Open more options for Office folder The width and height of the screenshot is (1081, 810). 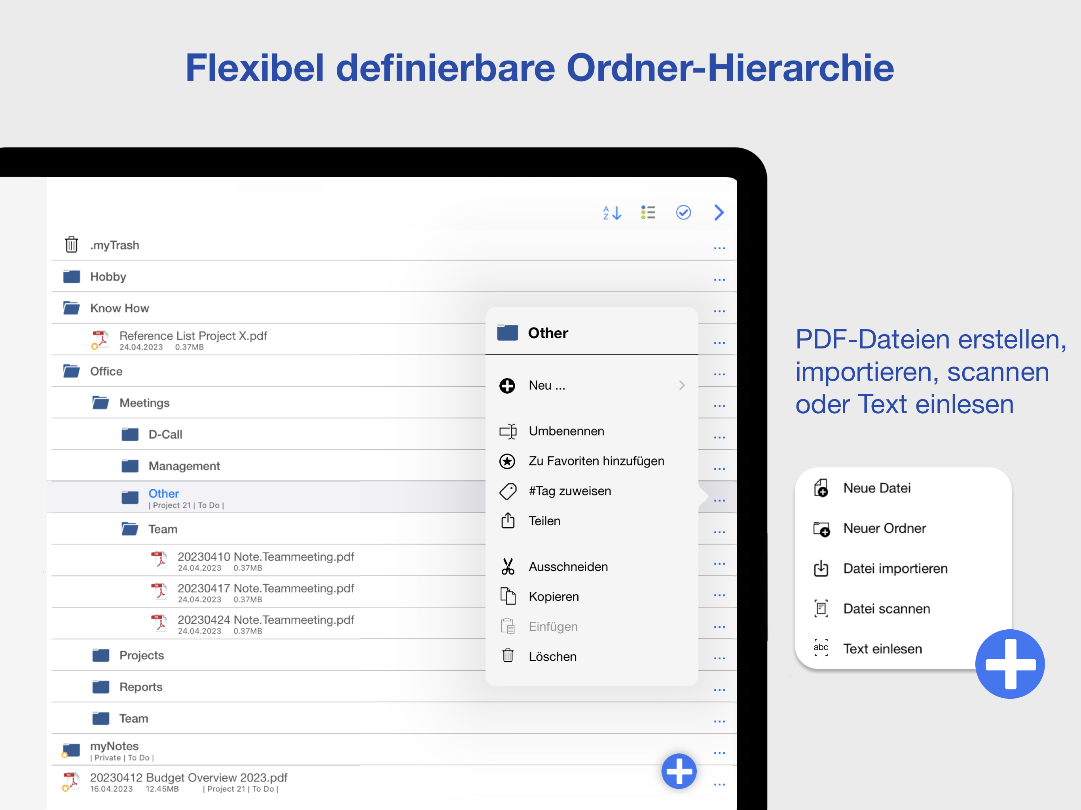click(x=719, y=374)
